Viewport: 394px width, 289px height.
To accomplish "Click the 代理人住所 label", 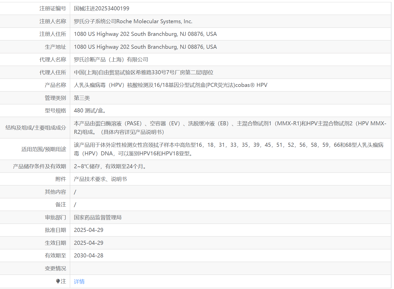I will (x=53, y=73).
